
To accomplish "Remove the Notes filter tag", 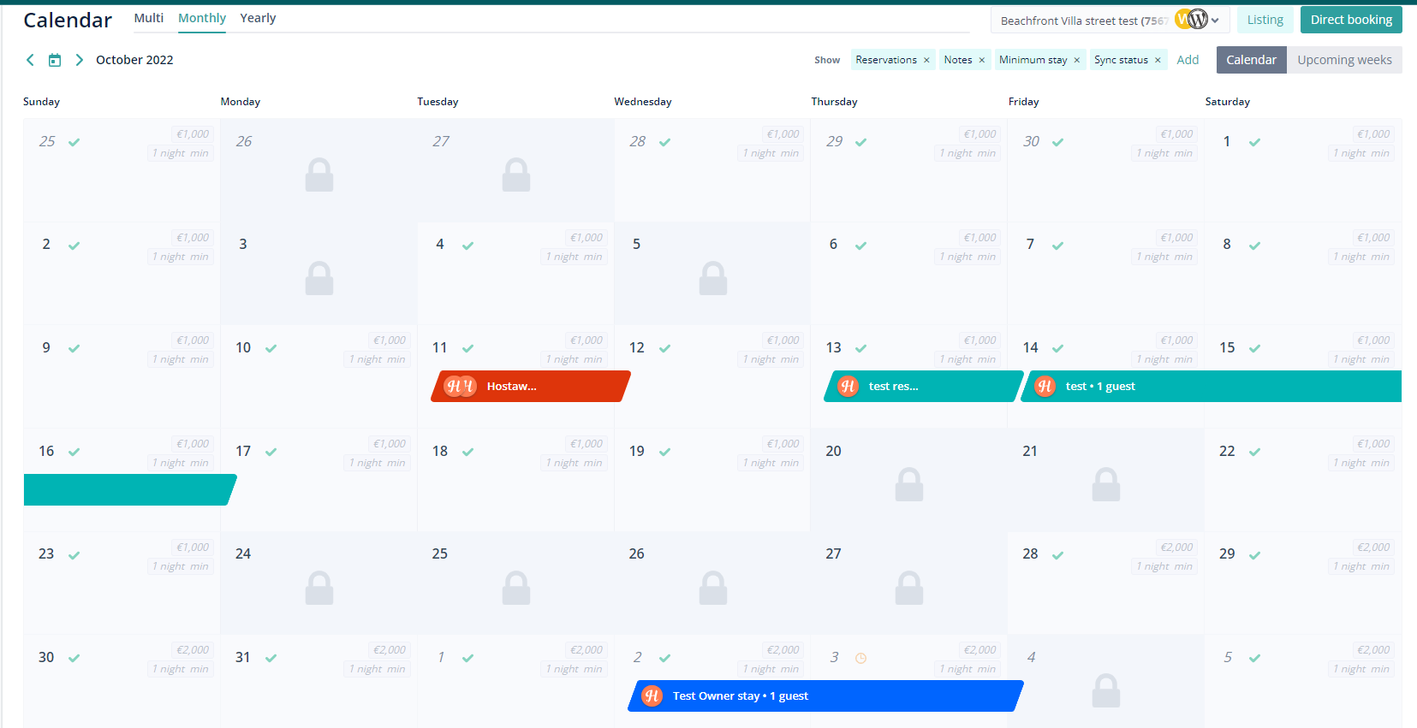I will [982, 60].
